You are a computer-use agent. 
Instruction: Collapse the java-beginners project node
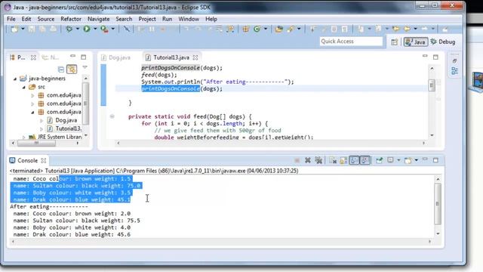click(15, 79)
